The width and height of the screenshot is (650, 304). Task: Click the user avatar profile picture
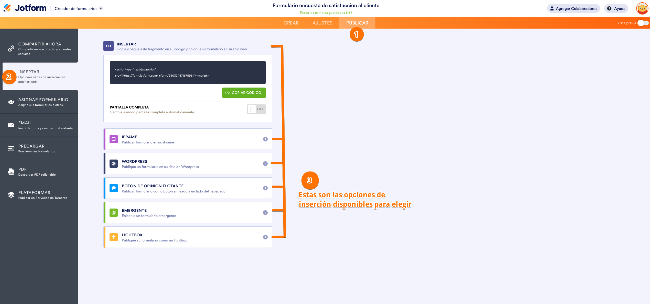[x=642, y=8]
